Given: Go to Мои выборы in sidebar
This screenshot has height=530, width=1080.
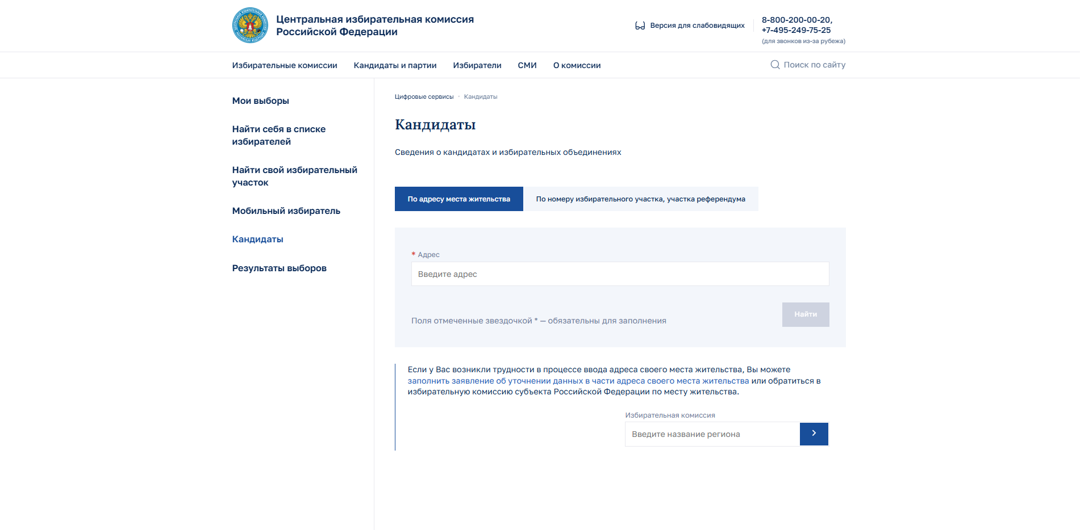Looking at the screenshot, I should click(260, 100).
